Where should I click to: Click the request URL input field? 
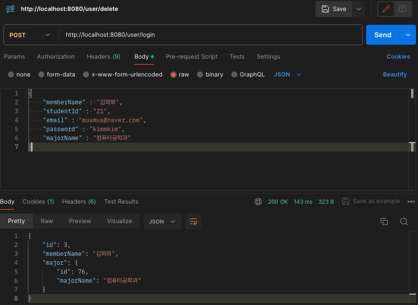tap(210, 35)
